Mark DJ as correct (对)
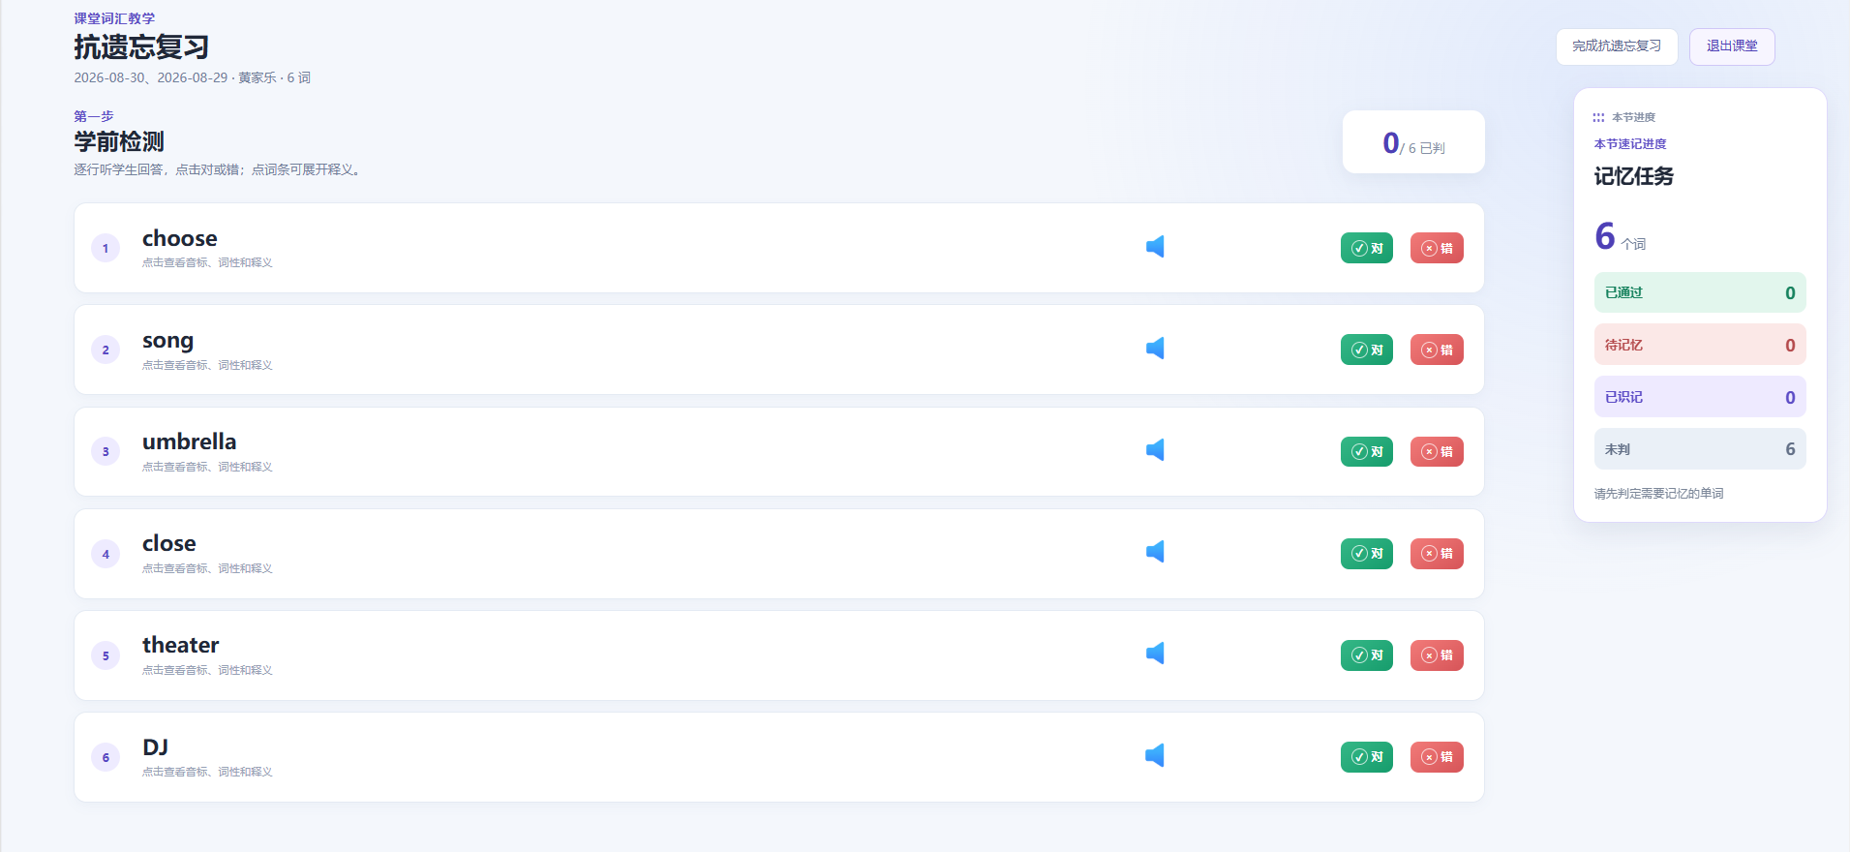Viewport: 1850px width, 852px height. click(1367, 757)
